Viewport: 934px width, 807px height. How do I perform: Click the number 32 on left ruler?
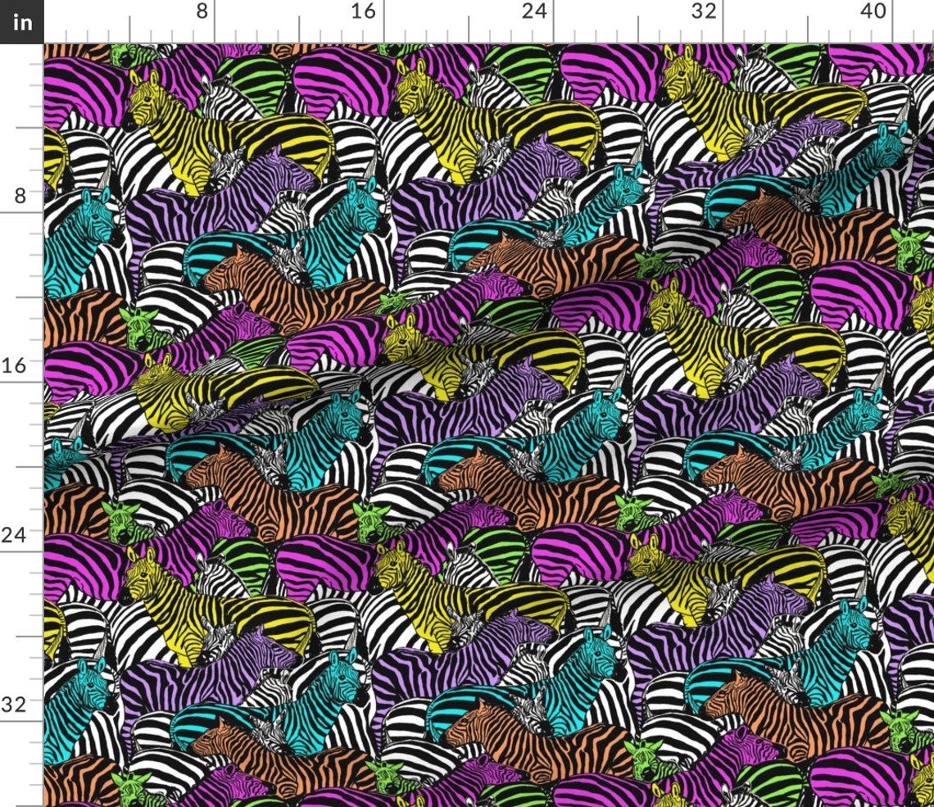coord(16,705)
